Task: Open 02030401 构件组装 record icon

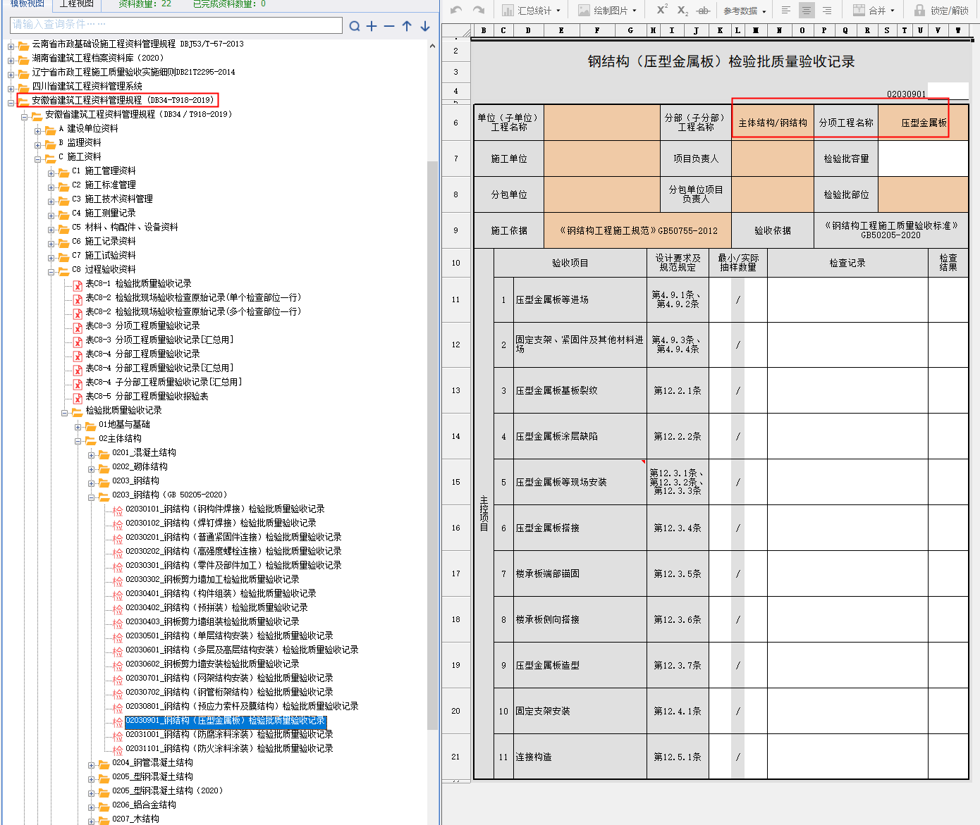Action: click(118, 595)
